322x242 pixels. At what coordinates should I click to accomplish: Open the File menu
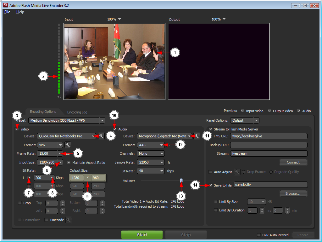point(7,12)
